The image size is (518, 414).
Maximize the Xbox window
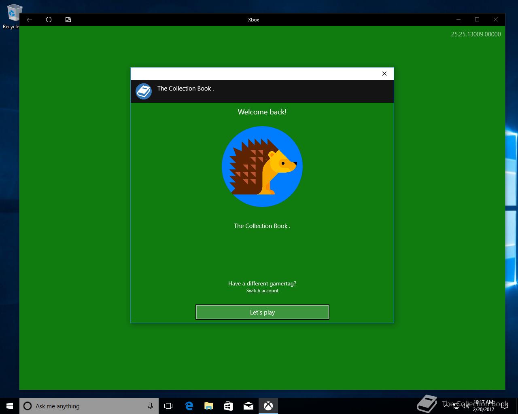coord(477,19)
